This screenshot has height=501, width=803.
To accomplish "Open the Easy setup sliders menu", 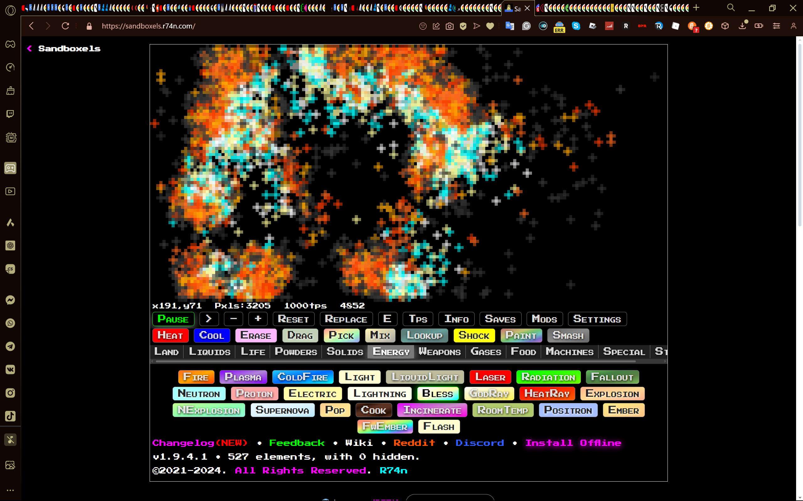I will [x=776, y=26].
